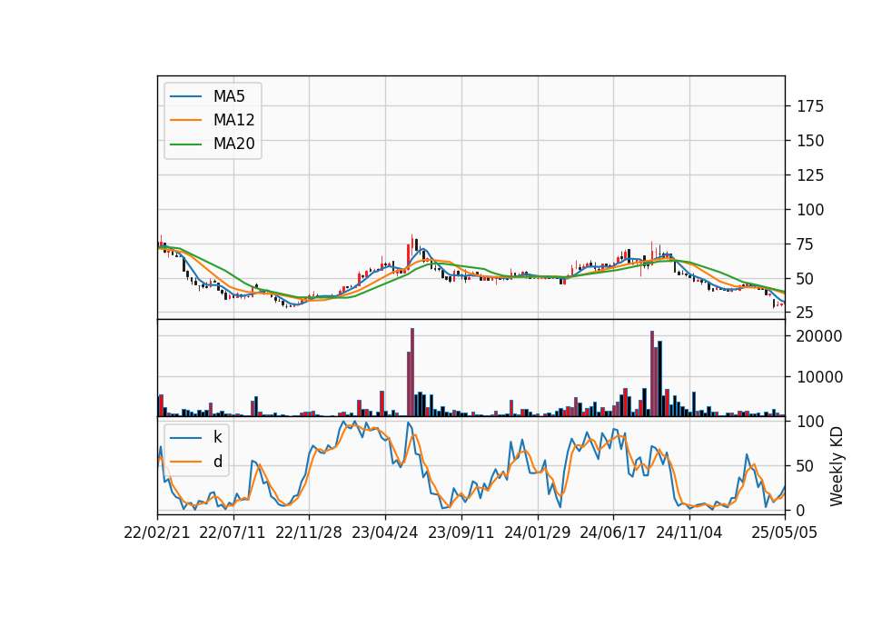Click the 24/06/17 date tick label
The height and width of the screenshot is (627, 872).
pyautogui.click(x=613, y=532)
